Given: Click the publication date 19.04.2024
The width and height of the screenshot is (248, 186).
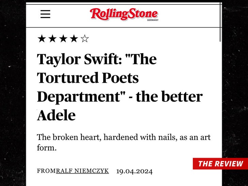Looking at the screenshot, I should pyautogui.click(x=134, y=171).
